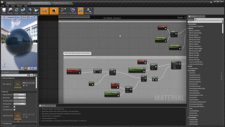Toggle the Connectors toolbar button

[x=45, y=11]
